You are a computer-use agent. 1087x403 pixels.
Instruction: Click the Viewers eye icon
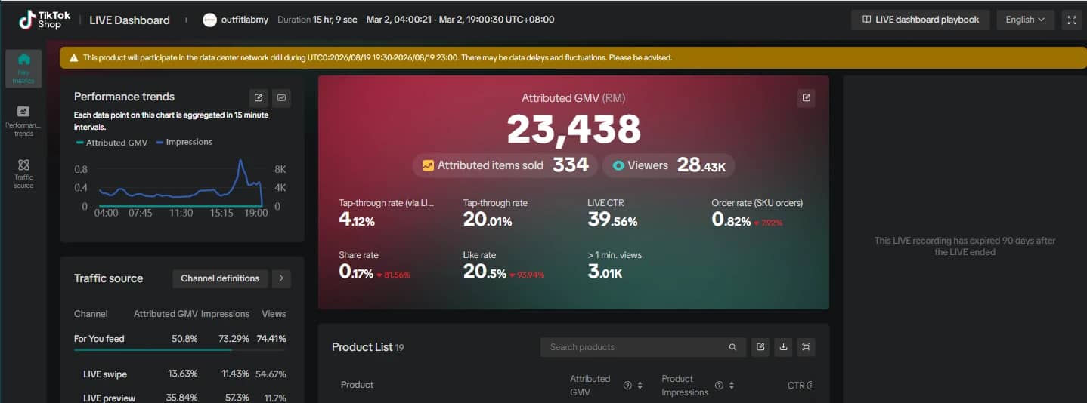[618, 165]
